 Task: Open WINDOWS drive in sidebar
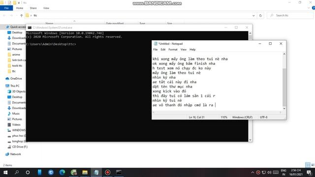pyautogui.click(x=16, y=130)
